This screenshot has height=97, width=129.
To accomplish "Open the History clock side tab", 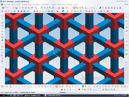I will 126,41.
